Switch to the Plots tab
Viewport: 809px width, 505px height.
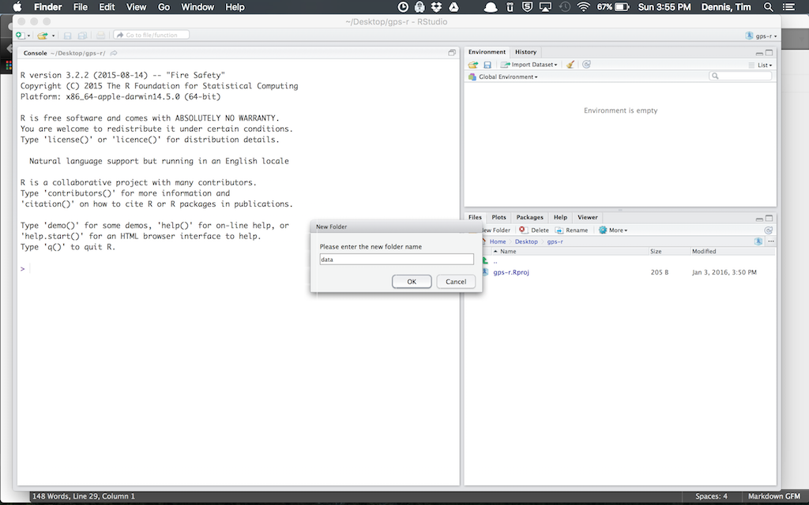coord(499,218)
